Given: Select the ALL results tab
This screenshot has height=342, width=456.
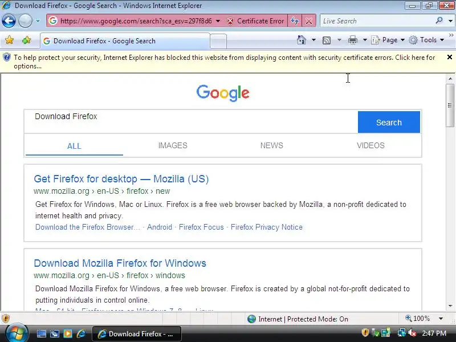Looking at the screenshot, I should (74, 146).
